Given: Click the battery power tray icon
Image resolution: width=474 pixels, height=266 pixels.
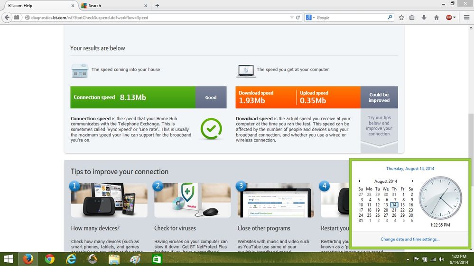Looking at the screenshot, I should [x=425, y=259].
